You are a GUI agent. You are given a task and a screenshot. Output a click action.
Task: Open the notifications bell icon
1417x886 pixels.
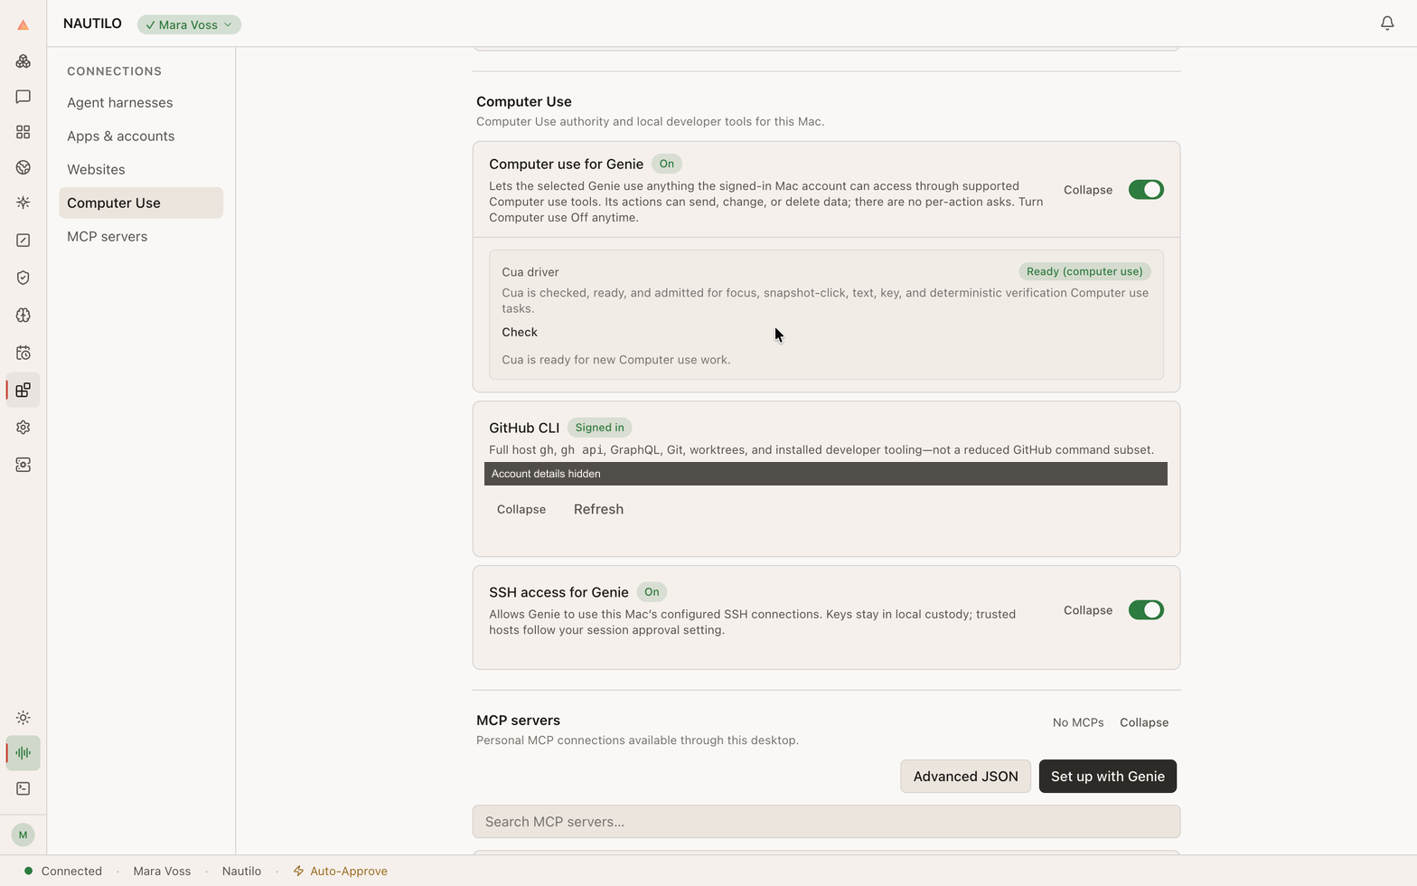pyautogui.click(x=1387, y=24)
